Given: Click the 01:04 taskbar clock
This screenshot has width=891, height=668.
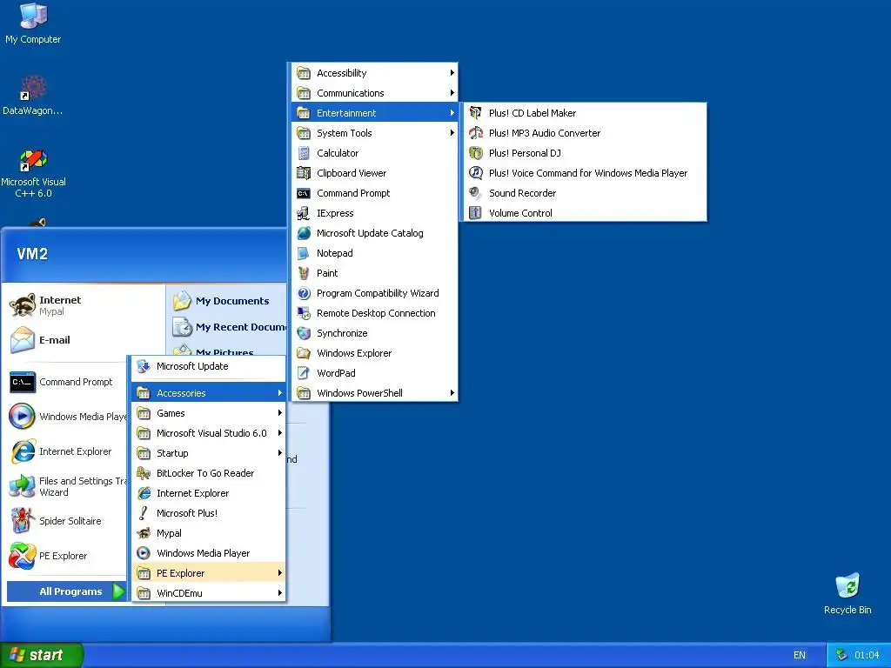Looking at the screenshot, I should (x=867, y=655).
